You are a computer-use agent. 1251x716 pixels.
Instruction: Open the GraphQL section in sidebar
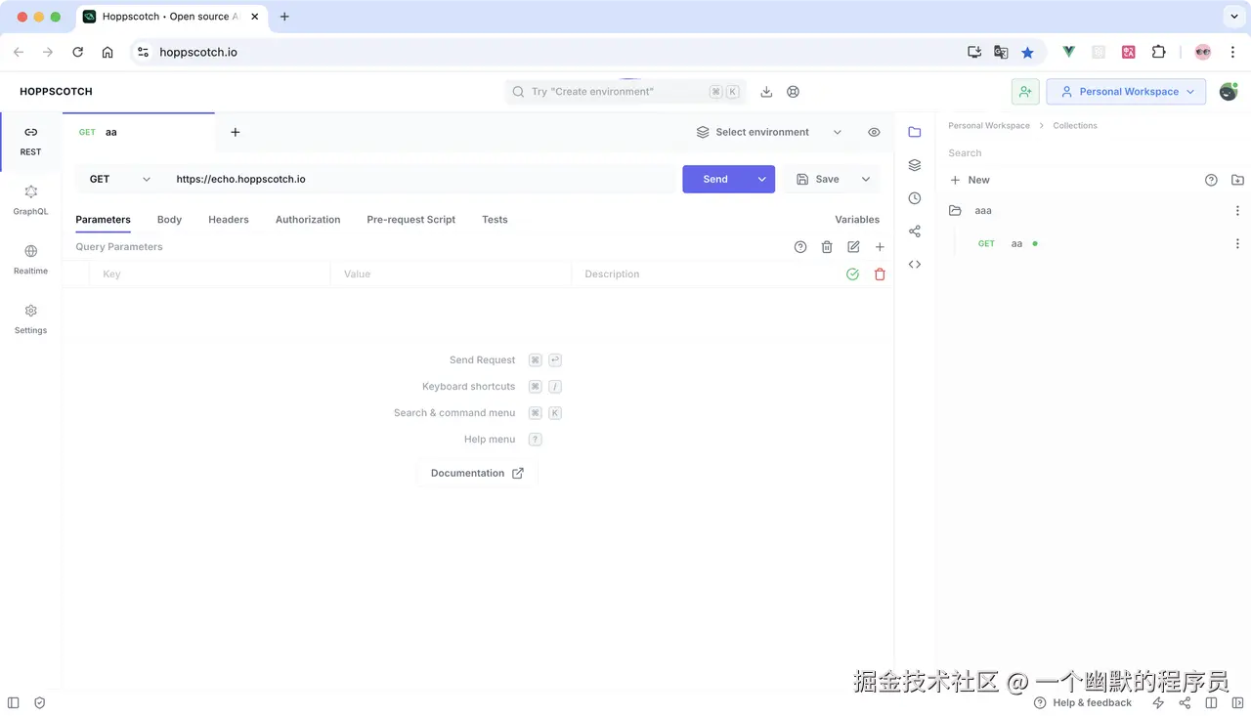tap(30, 200)
